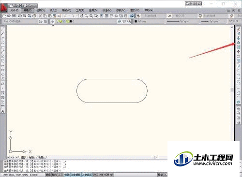242x177 pixels.
Task: Open the 帮助(H) menu
Action: (149, 10)
